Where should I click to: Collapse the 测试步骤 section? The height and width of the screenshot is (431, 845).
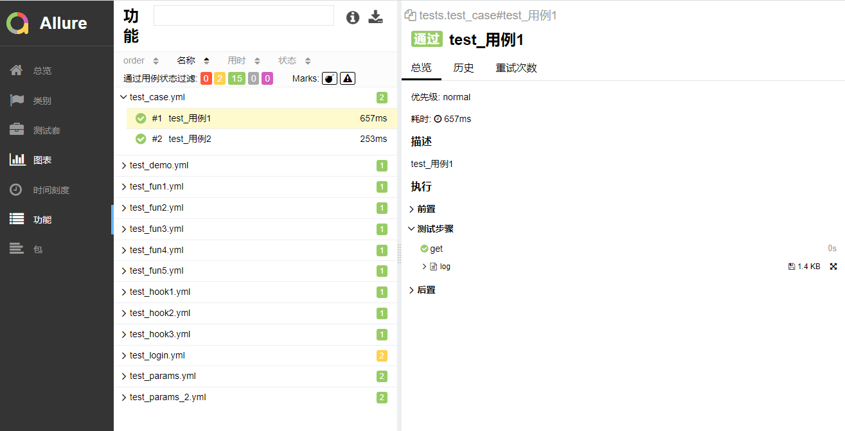tap(431, 229)
